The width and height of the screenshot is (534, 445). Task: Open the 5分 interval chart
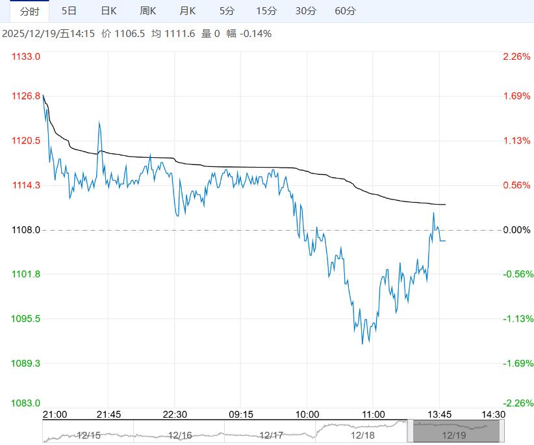(226, 11)
